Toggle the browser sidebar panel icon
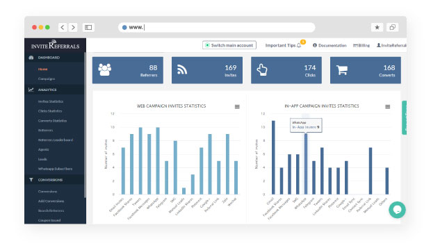 (x=88, y=27)
